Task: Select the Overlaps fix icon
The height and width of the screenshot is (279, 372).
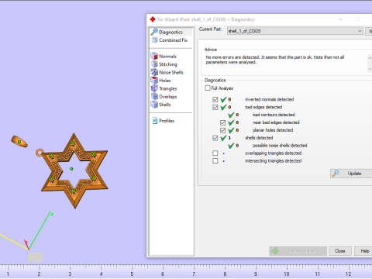Action: pyautogui.click(x=154, y=96)
